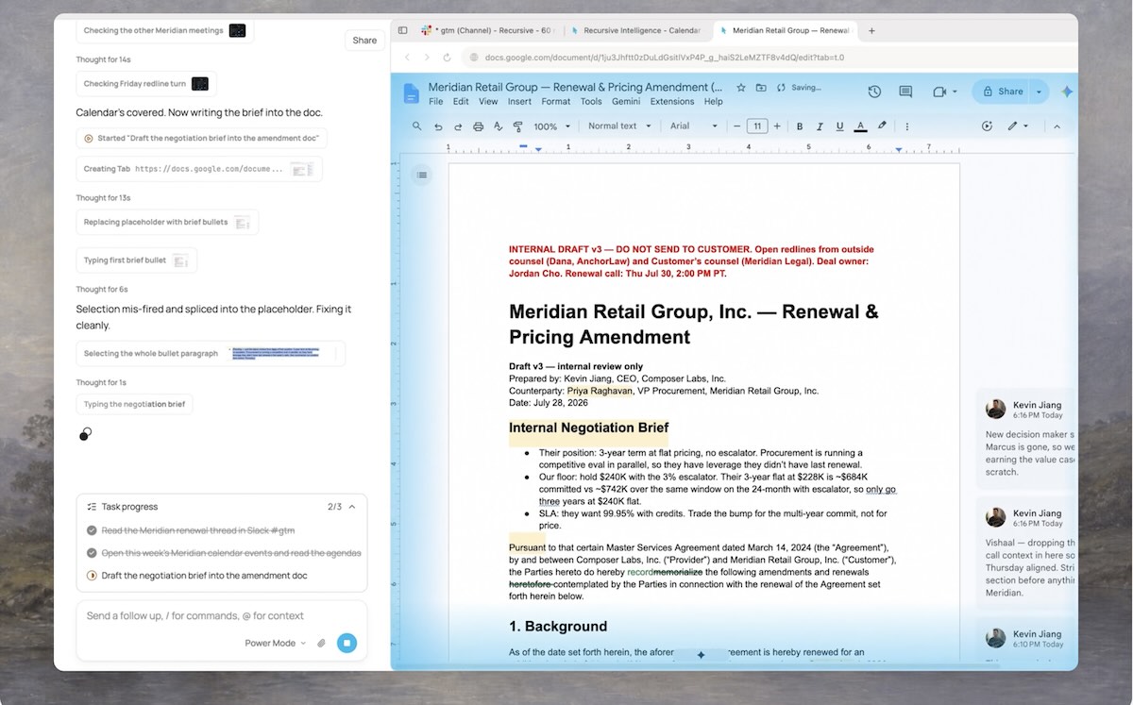
Task: Open the Tools menu
Action: click(591, 101)
